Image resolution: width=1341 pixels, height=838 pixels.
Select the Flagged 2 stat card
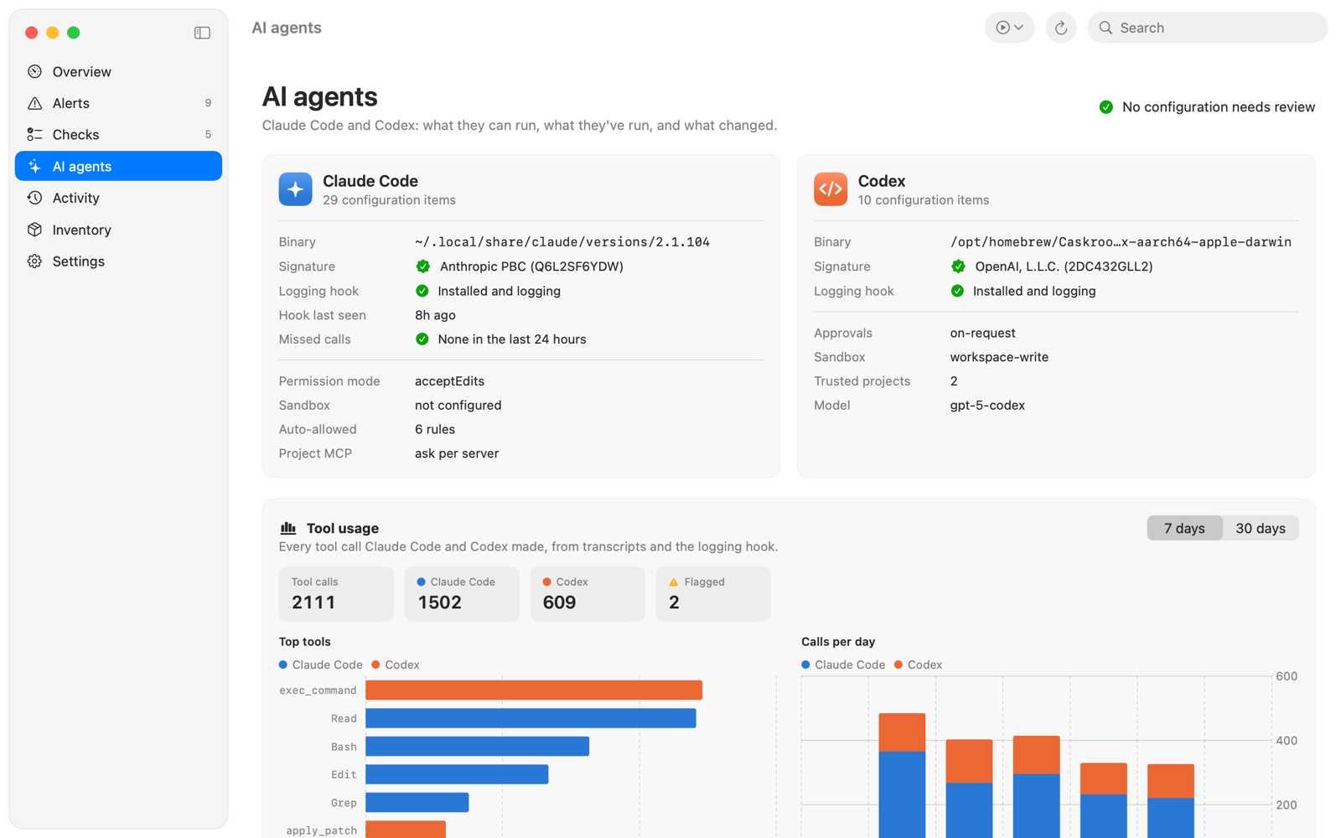click(x=713, y=594)
